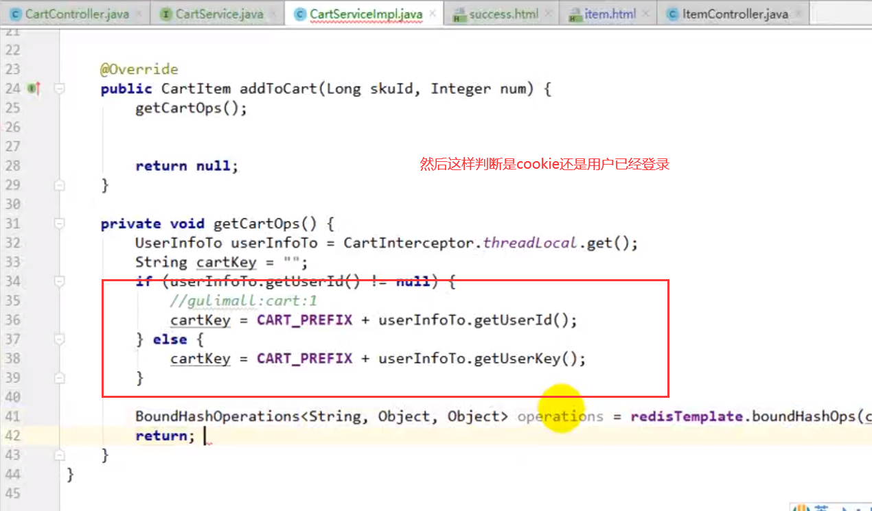Close the CartController.java tab
The height and width of the screenshot is (511, 872).
[x=139, y=14]
